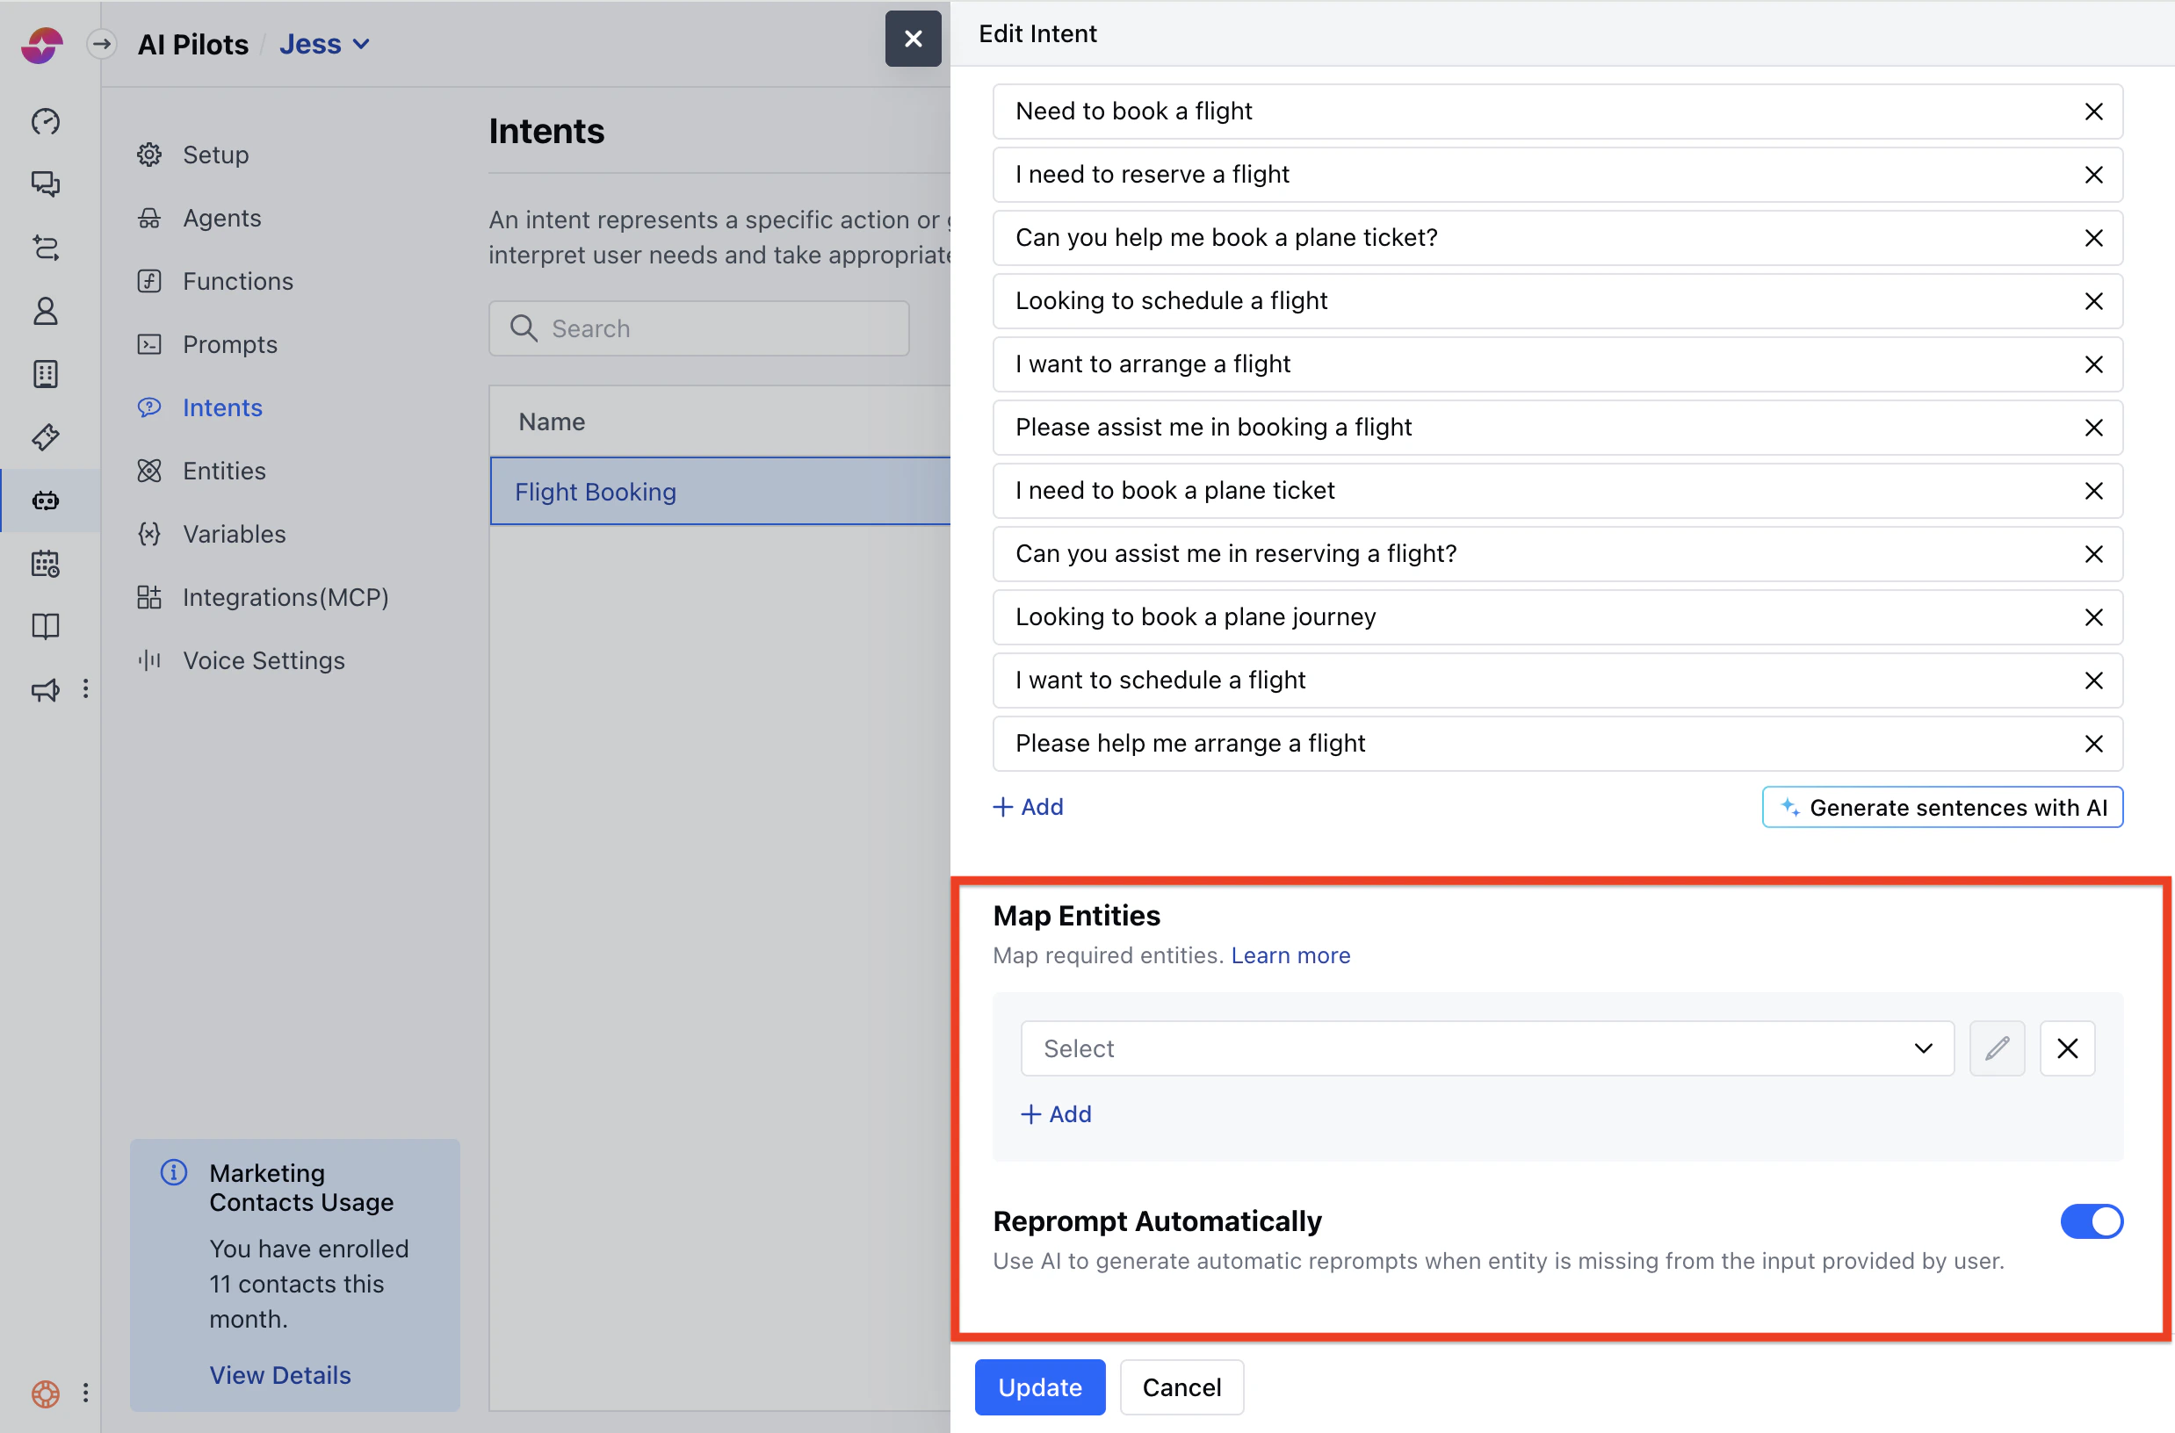Open the AI bot icon in sidebar
The height and width of the screenshot is (1433, 2175).
[x=46, y=500]
